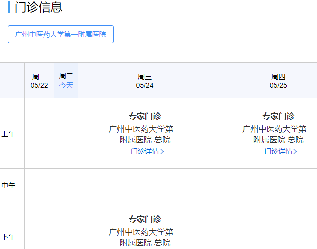This screenshot has width=317, height=249.
Task: Click the 中午 row label
Action: [9, 185]
